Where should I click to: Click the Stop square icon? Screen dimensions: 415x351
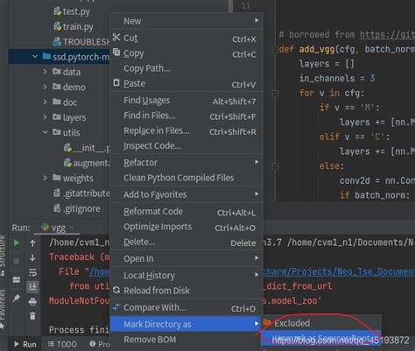[x=17, y=261]
